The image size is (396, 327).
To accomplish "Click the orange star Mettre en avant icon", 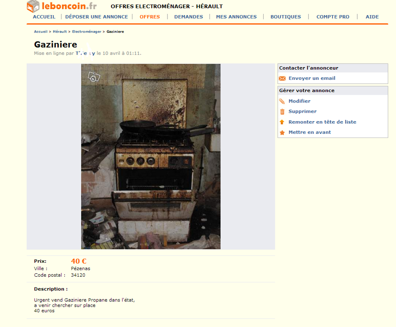I will point(282,132).
